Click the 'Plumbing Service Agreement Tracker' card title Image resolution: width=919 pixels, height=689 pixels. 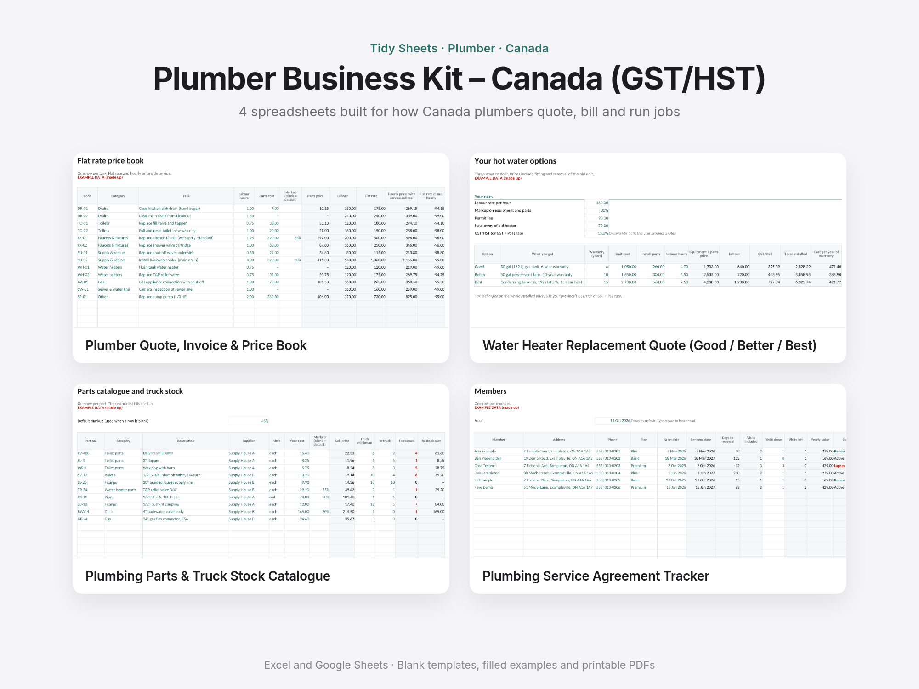pyautogui.click(x=596, y=576)
